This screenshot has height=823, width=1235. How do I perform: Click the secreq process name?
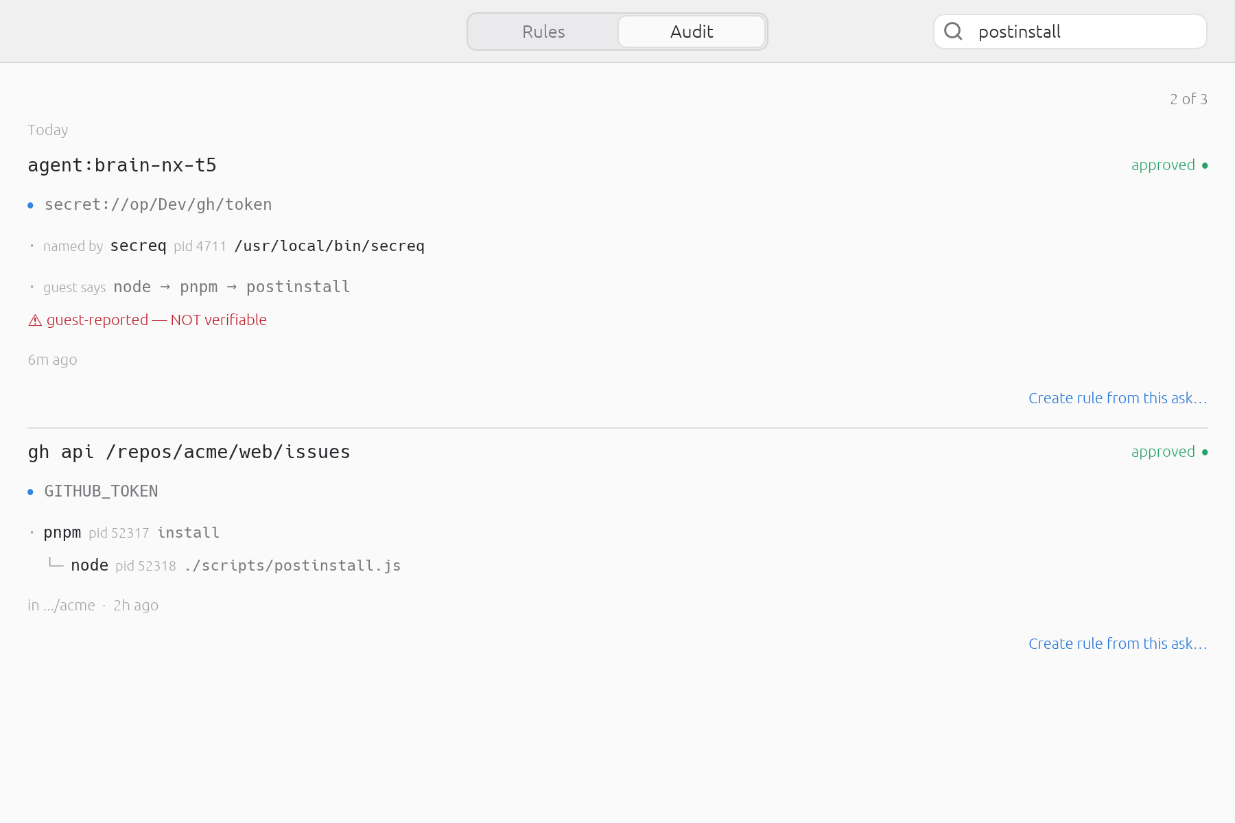tap(138, 246)
